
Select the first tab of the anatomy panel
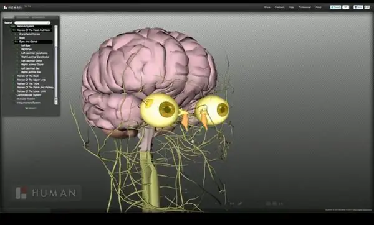[8, 17]
